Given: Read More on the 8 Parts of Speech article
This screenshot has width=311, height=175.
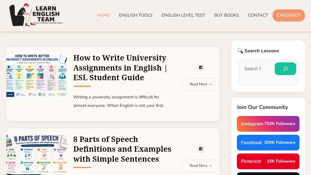Looking at the screenshot, I should click(x=201, y=166).
